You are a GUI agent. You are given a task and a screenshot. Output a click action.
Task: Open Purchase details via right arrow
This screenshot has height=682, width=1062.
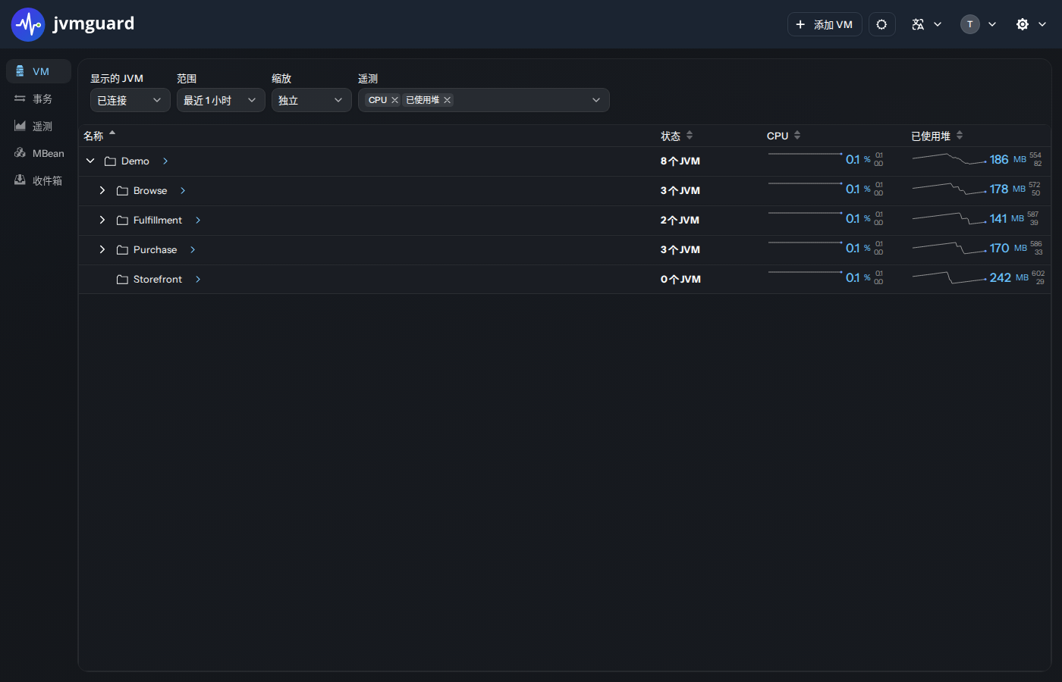(193, 249)
